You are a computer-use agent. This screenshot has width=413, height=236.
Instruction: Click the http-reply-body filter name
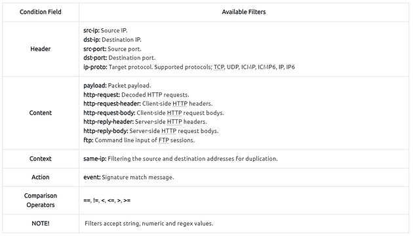(106, 131)
